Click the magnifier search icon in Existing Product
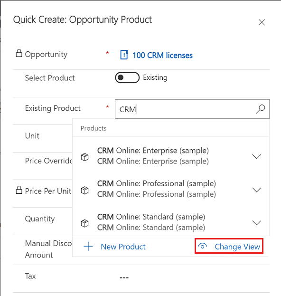Image resolution: width=281 pixels, height=296 pixels. (x=261, y=109)
